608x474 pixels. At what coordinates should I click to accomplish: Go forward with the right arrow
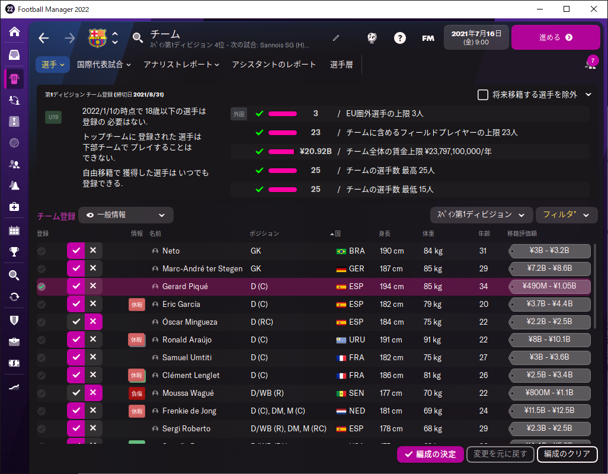(x=70, y=38)
